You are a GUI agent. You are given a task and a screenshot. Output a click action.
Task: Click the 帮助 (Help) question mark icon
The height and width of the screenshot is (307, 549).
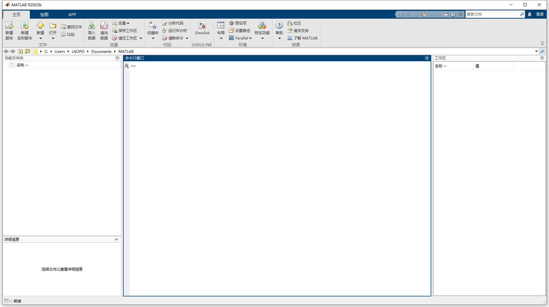coord(279,25)
